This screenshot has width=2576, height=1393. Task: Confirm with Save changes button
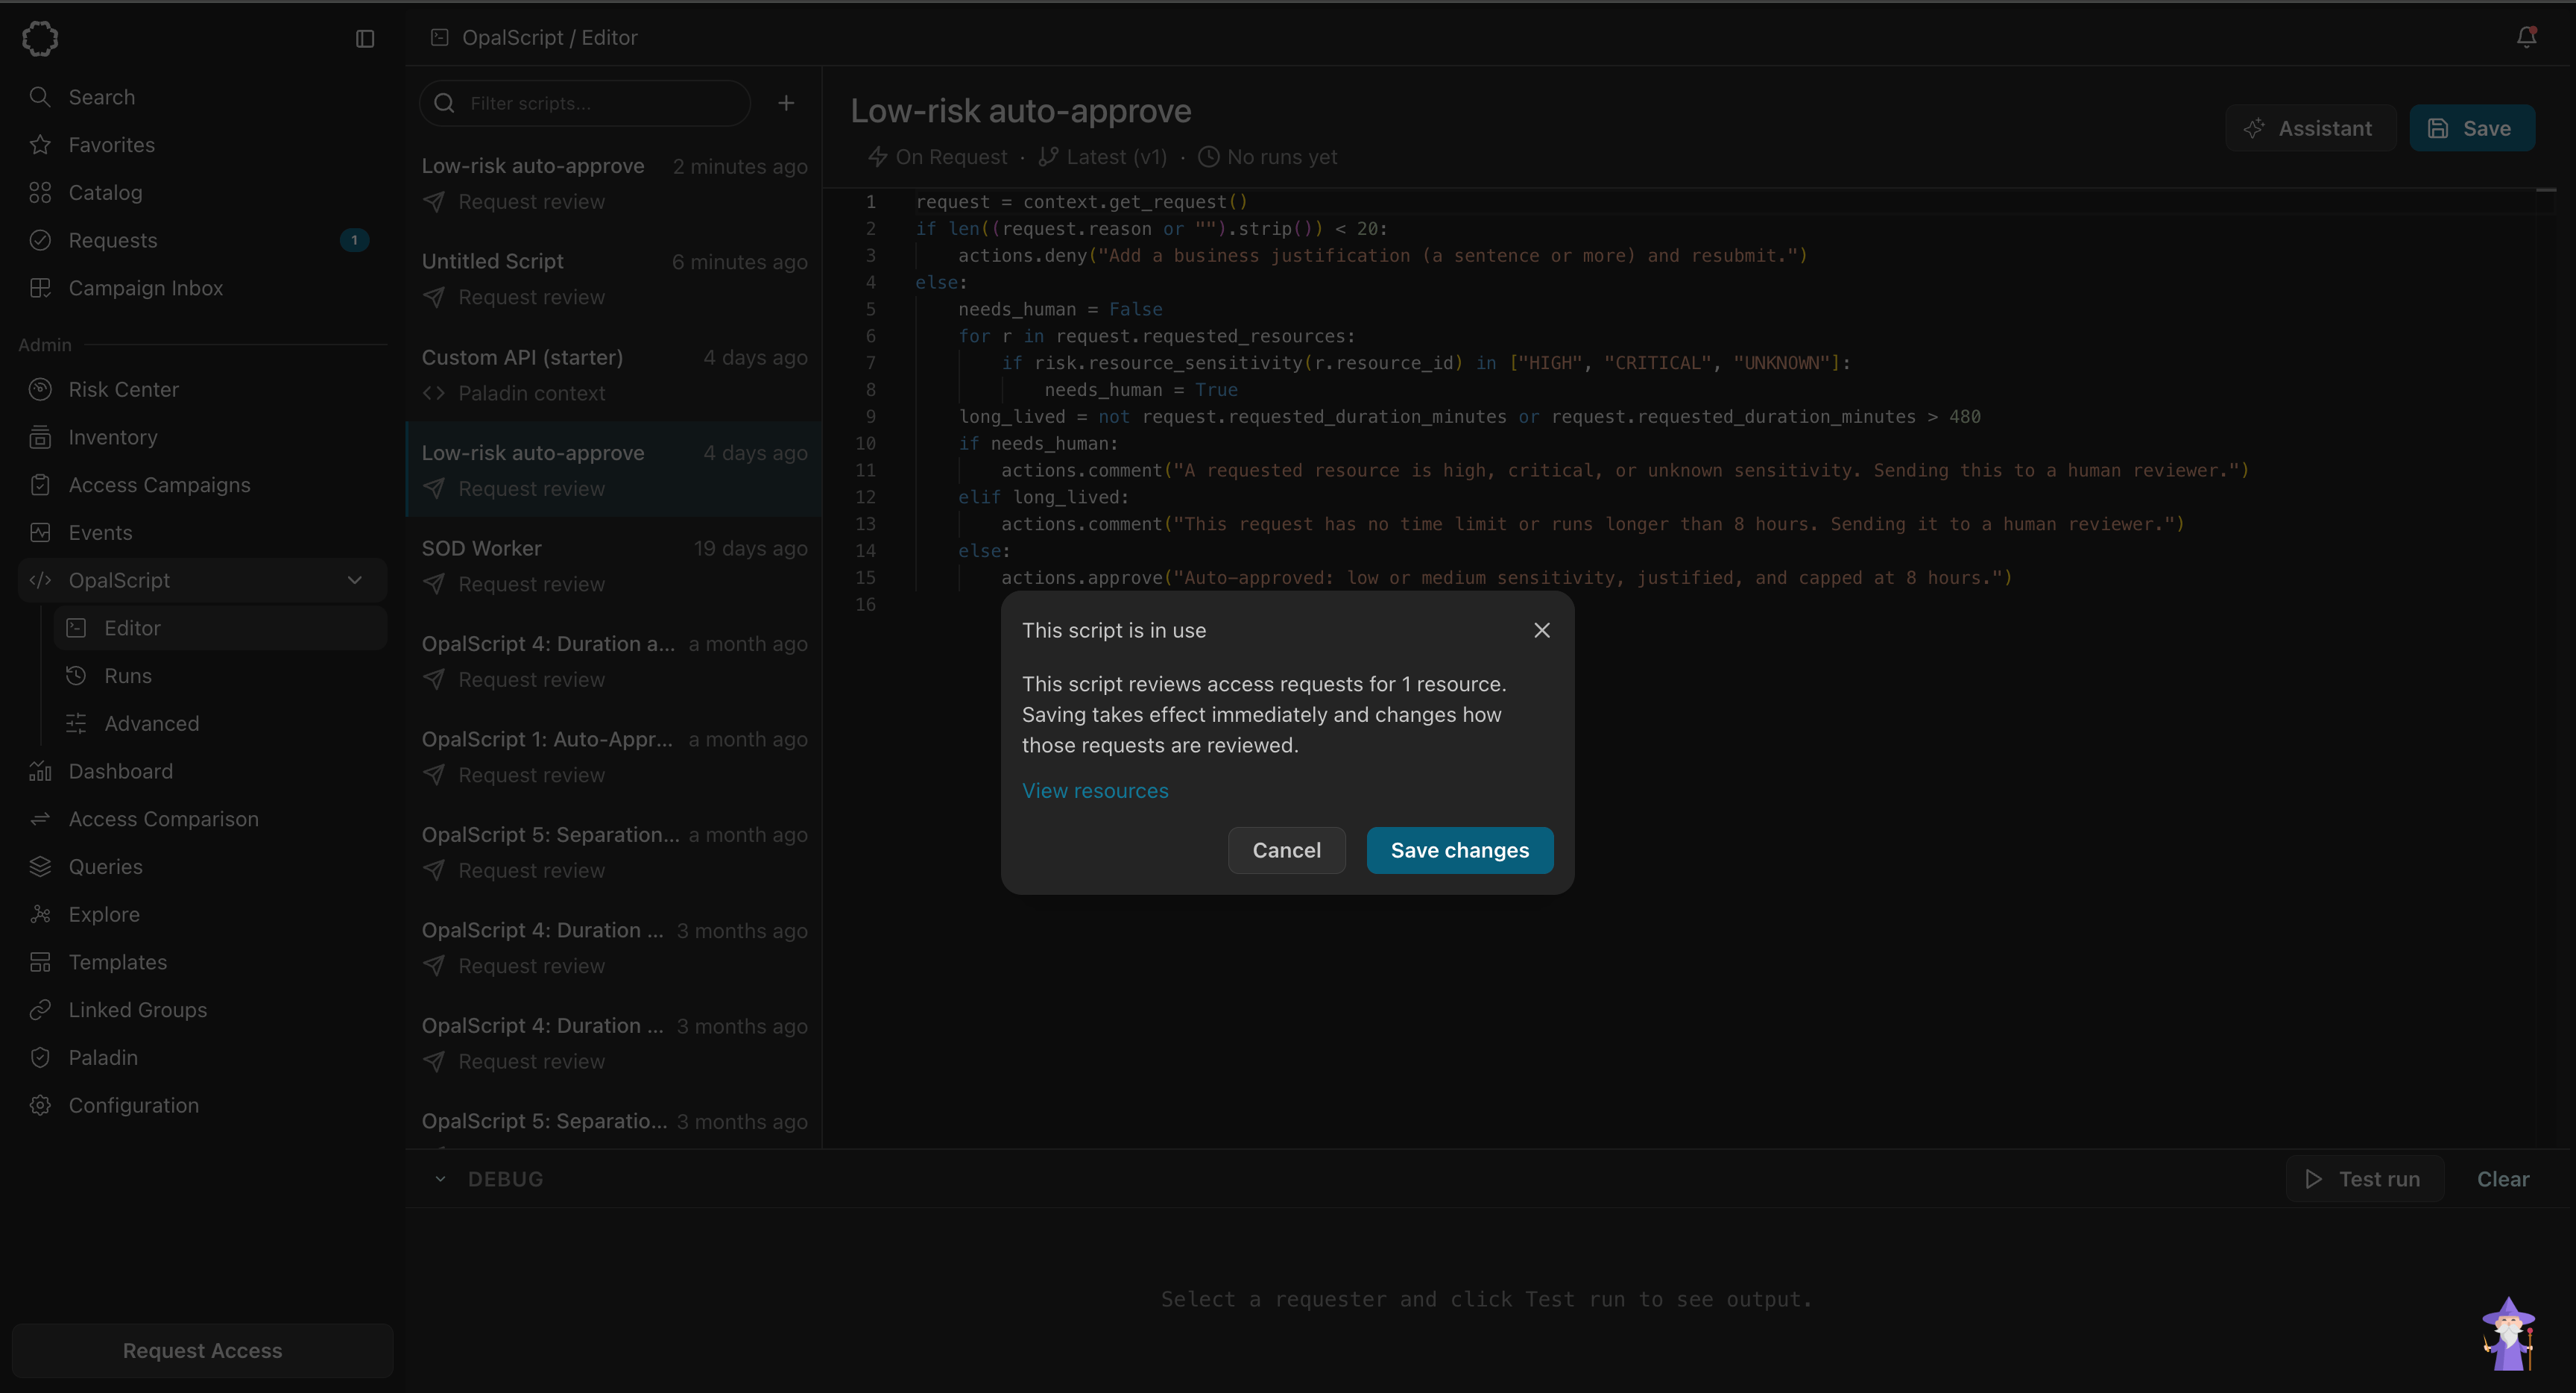(x=1459, y=849)
